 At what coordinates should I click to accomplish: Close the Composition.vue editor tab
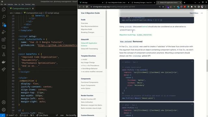pos(33,8)
